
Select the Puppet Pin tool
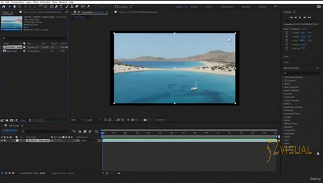(x=88, y=6)
